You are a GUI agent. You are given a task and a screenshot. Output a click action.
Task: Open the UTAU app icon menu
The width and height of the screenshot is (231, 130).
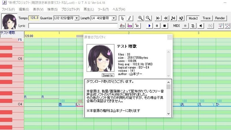[x=4, y=3]
